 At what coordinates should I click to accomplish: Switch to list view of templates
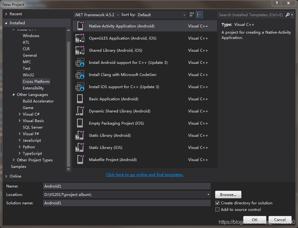pyautogui.click(x=199, y=15)
